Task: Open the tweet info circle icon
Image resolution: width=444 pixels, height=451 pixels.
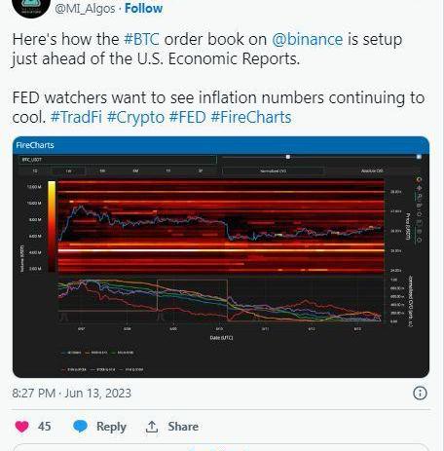Action: point(420,394)
